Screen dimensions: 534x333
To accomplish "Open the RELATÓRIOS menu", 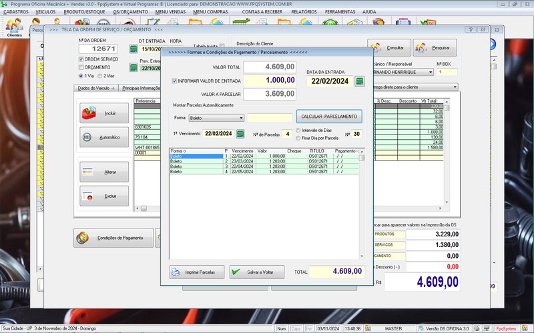I will coord(304,12).
